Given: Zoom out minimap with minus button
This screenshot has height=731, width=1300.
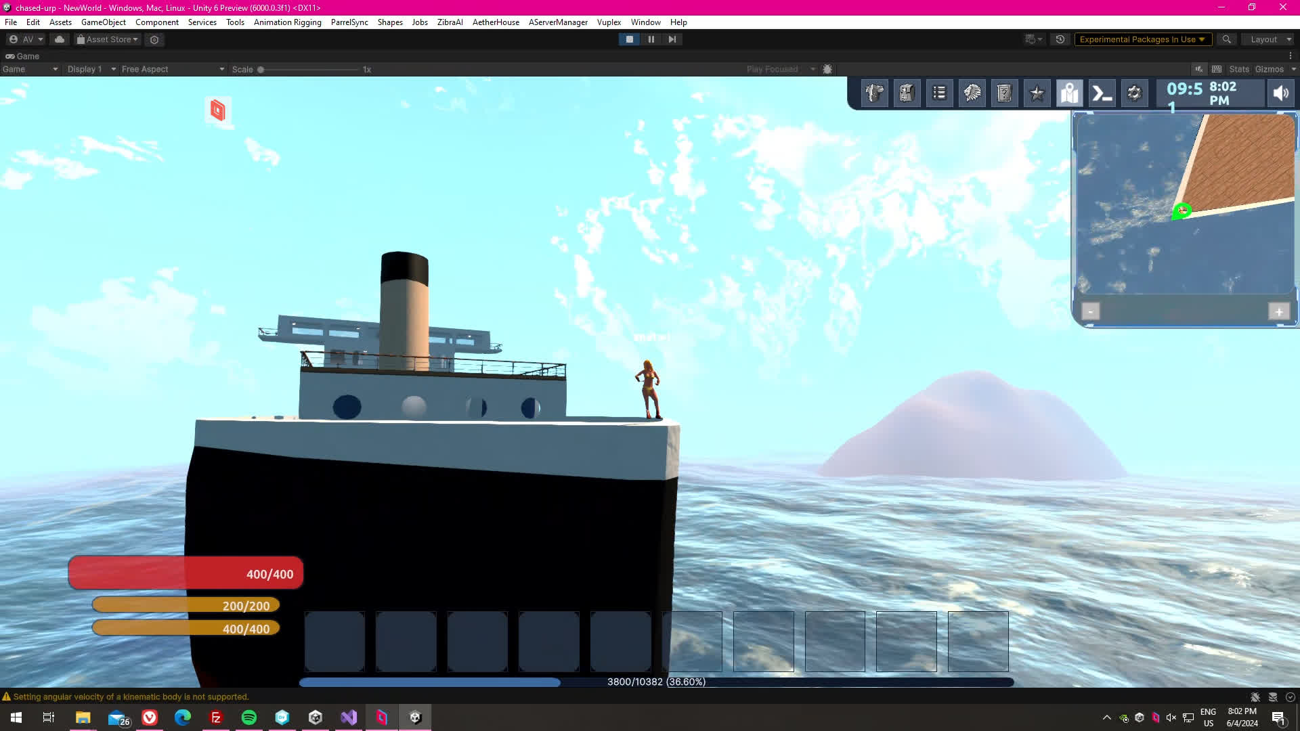Looking at the screenshot, I should [x=1090, y=311].
